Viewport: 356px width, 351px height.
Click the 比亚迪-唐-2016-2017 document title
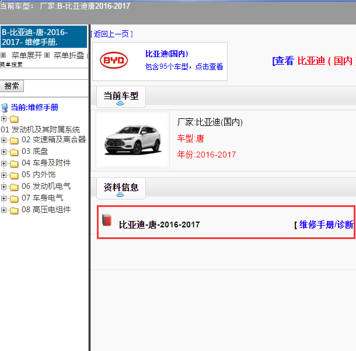click(x=159, y=224)
